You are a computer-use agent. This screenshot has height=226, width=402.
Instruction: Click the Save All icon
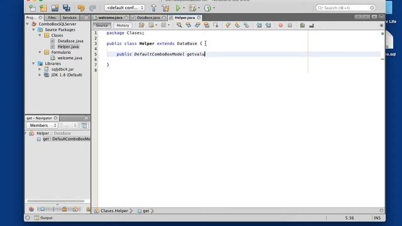point(67,8)
